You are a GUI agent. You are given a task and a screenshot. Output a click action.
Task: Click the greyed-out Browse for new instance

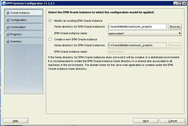coord(175,45)
